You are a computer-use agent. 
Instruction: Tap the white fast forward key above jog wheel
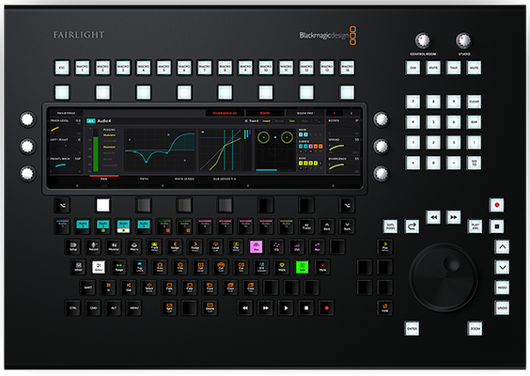tap(454, 217)
